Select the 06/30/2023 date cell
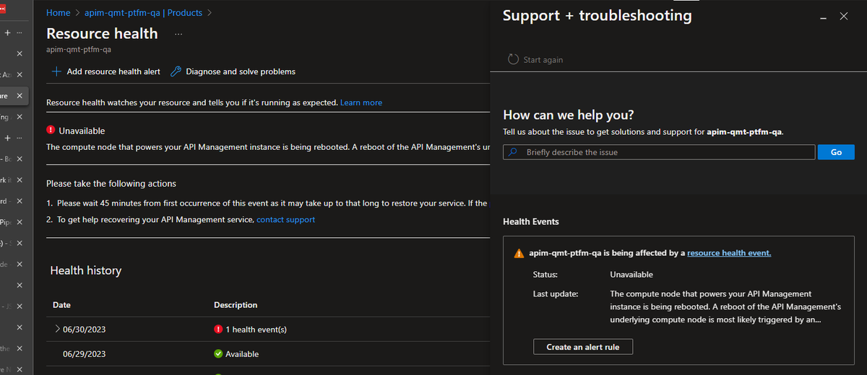Screen dimensions: 867x375 point(85,330)
